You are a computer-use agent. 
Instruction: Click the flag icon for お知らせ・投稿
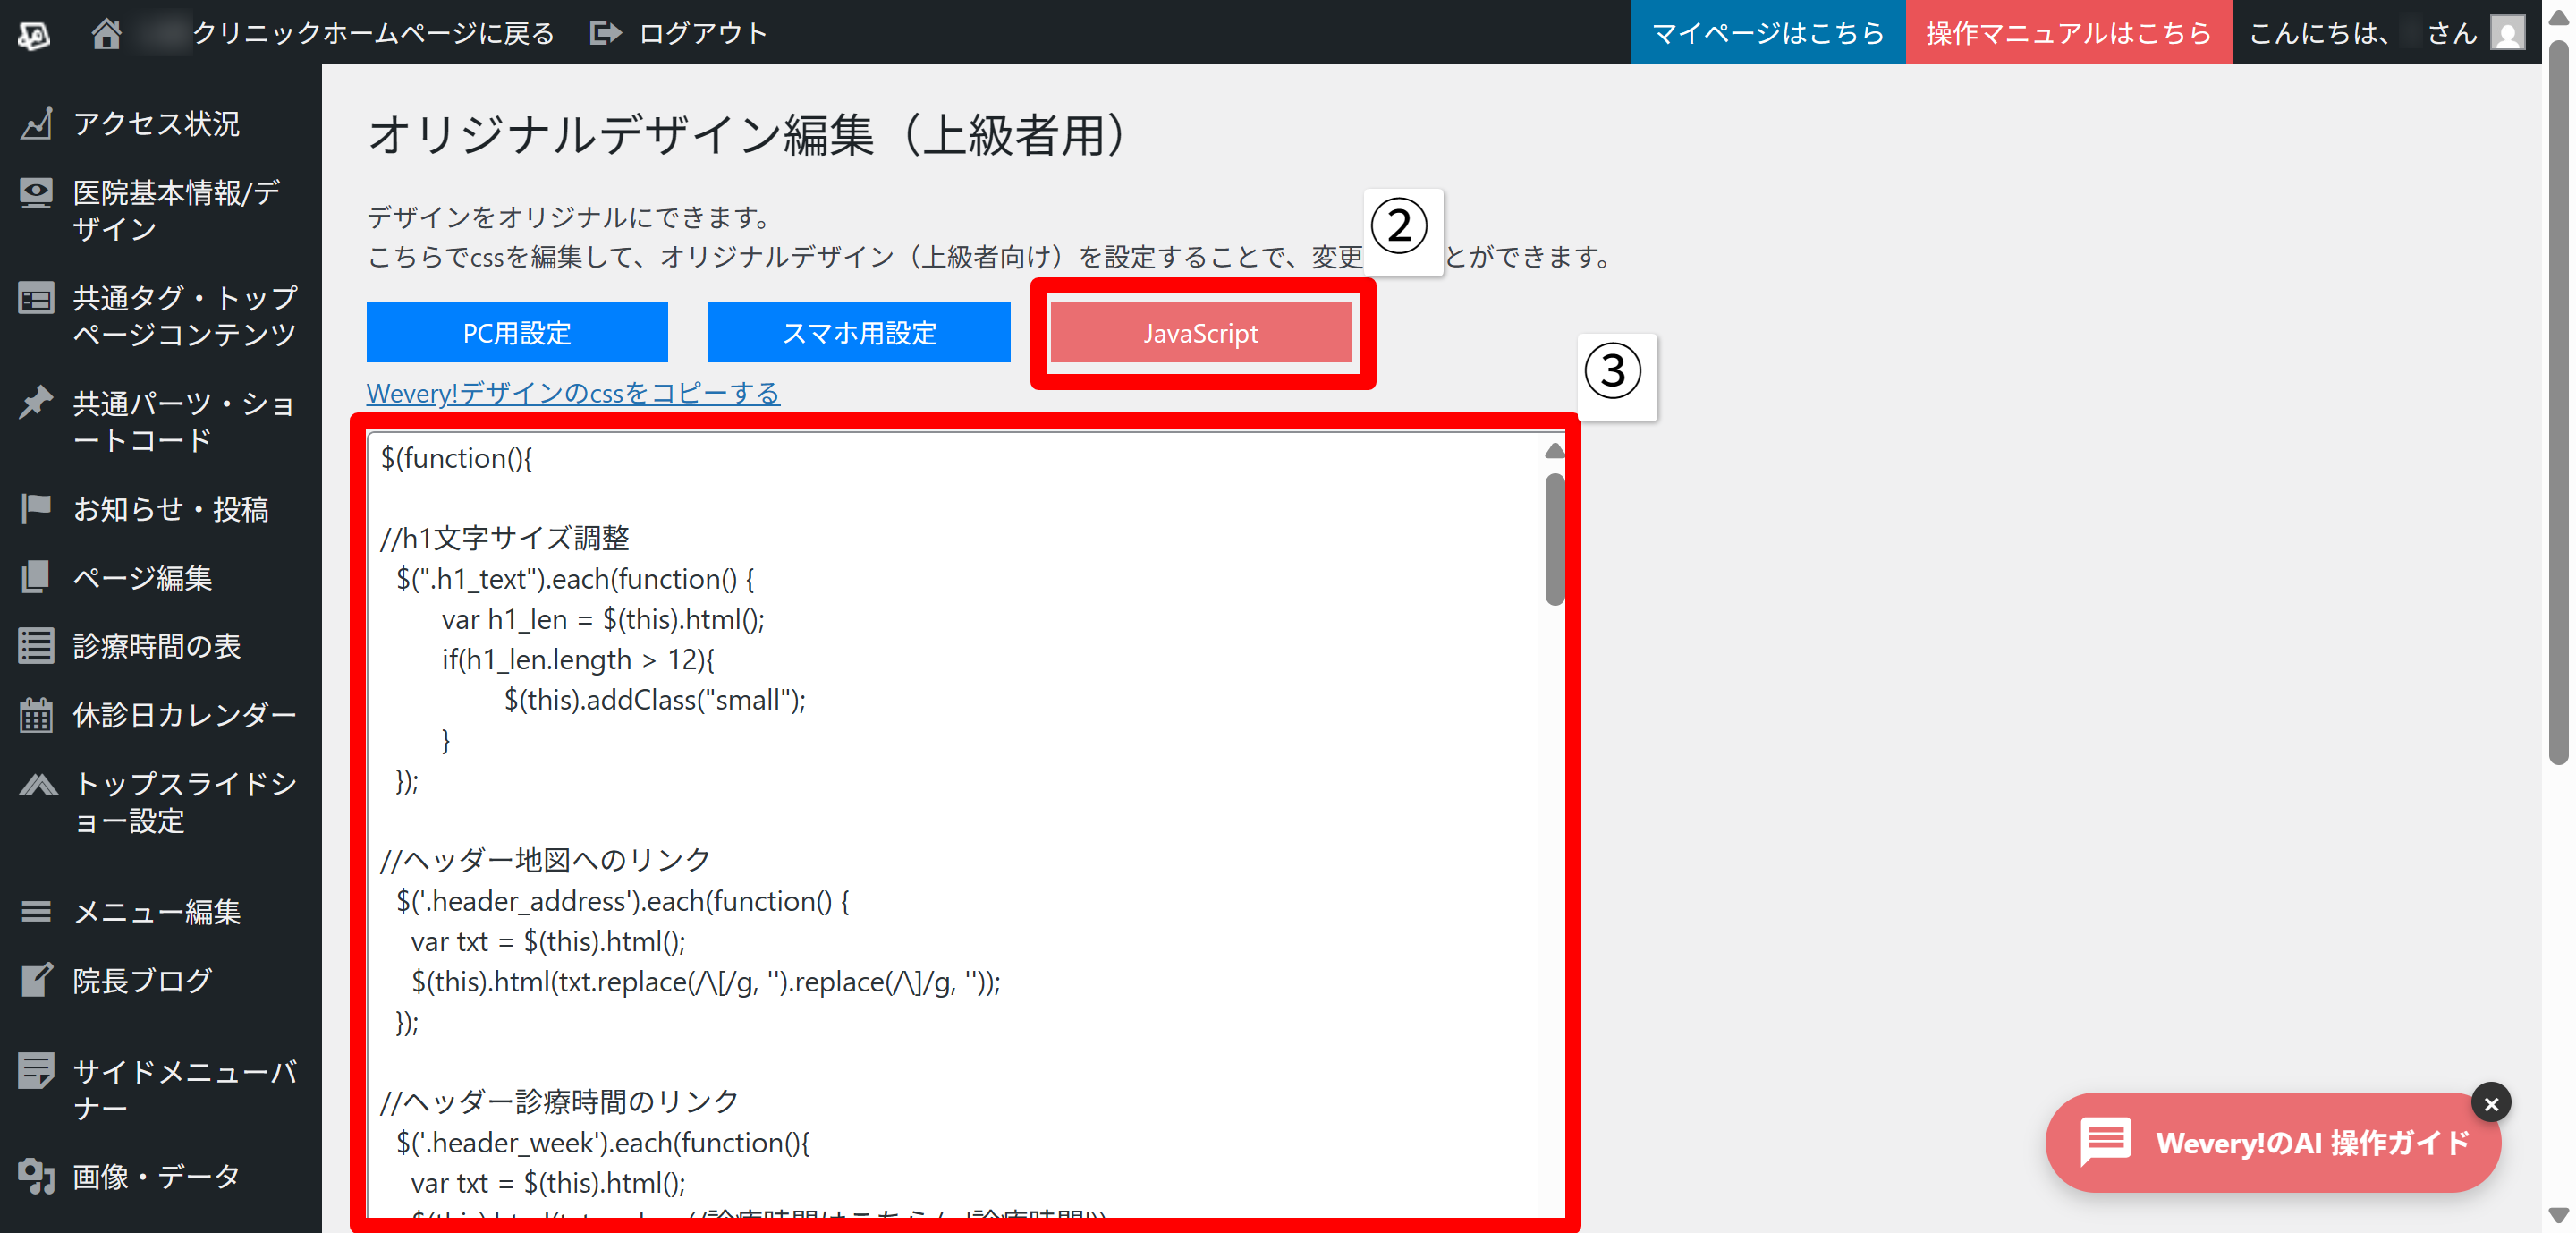coord(36,509)
